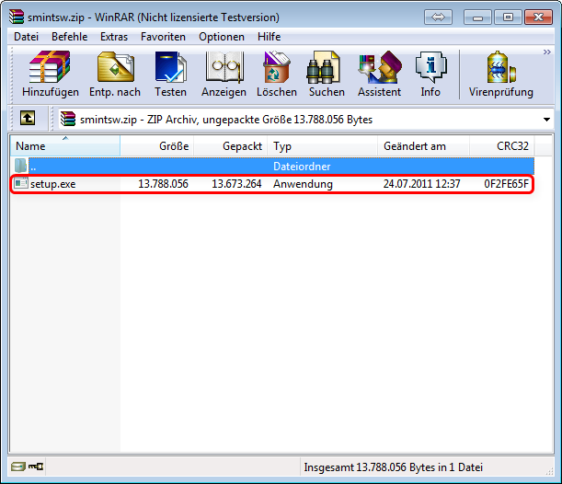Click the setup.exe file icon

click(21, 183)
